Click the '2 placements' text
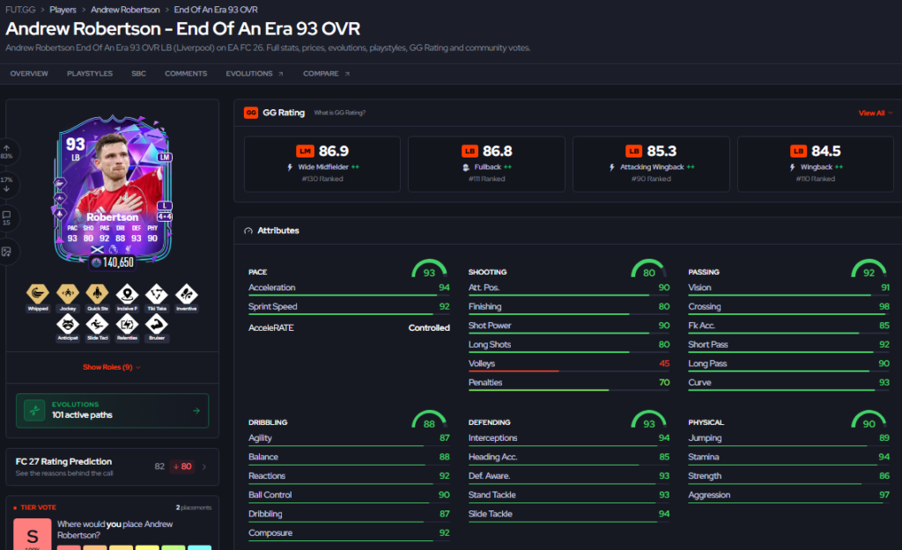This screenshot has width=902, height=550. click(193, 508)
